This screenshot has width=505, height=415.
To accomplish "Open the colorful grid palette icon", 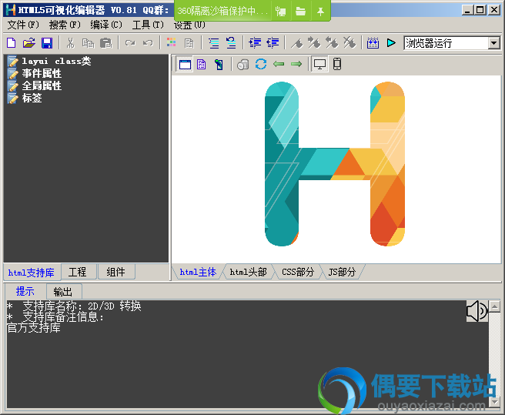I will [x=171, y=43].
